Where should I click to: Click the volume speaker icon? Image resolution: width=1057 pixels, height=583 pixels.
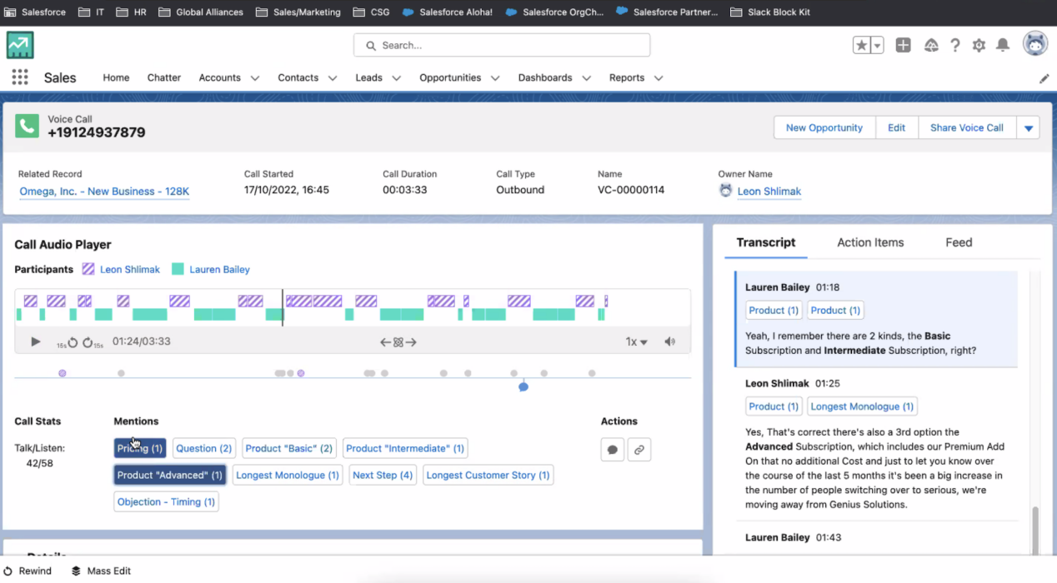pyautogui.click(x=669, y=341)
